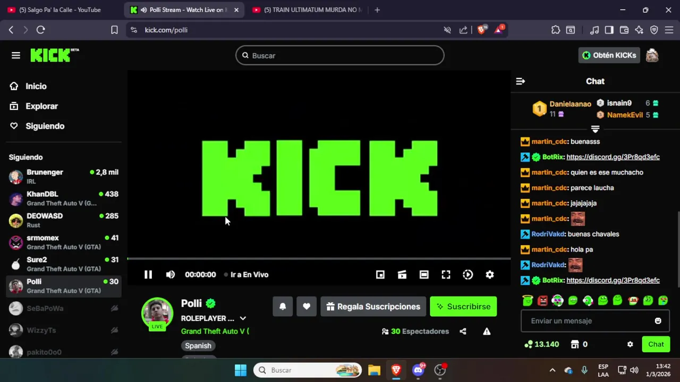
Task: Open Brave Shields lion icon
Action: [481, 30]
